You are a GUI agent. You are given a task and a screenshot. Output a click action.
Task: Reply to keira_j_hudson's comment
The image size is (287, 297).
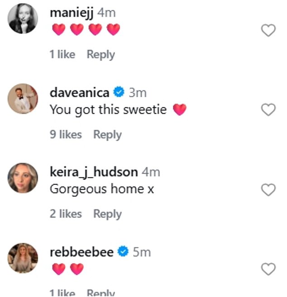(107, 214)
